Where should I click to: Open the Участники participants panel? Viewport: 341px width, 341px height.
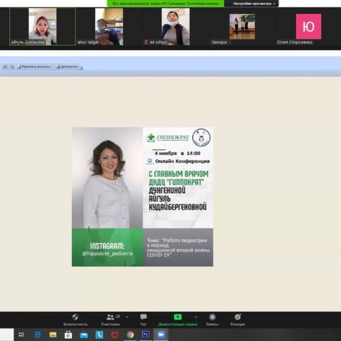click(110, 319)
